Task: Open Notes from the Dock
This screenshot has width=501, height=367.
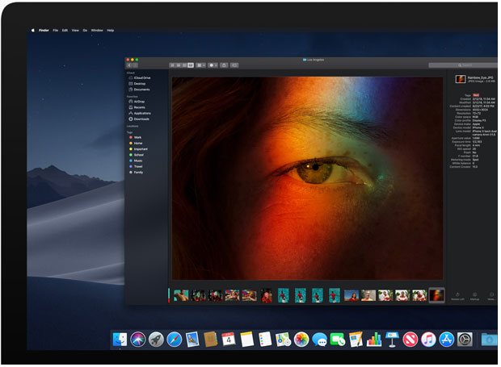Action: pos(247,340)
